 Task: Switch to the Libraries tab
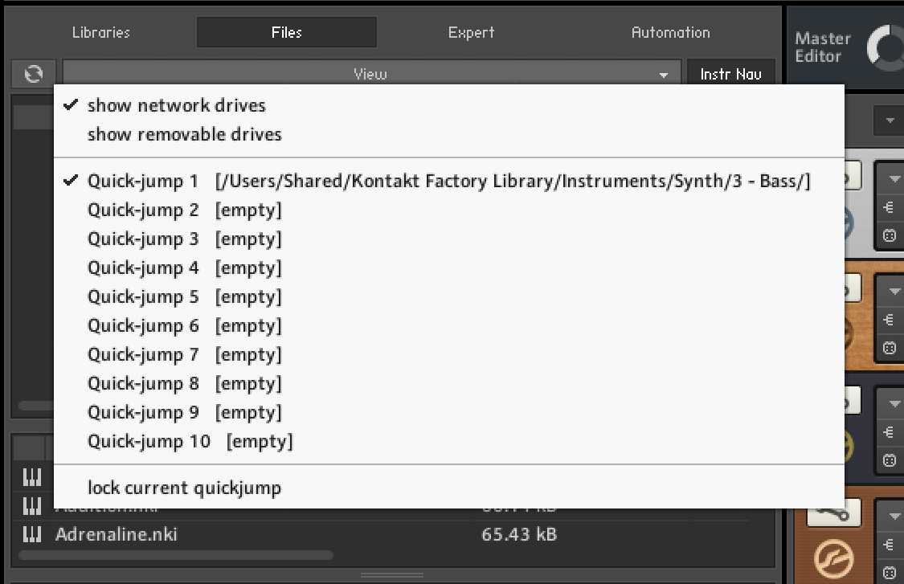point(100,33)
